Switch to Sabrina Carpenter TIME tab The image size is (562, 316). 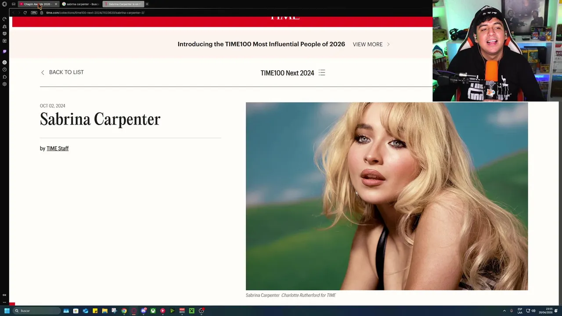click(x=123, y=4)
